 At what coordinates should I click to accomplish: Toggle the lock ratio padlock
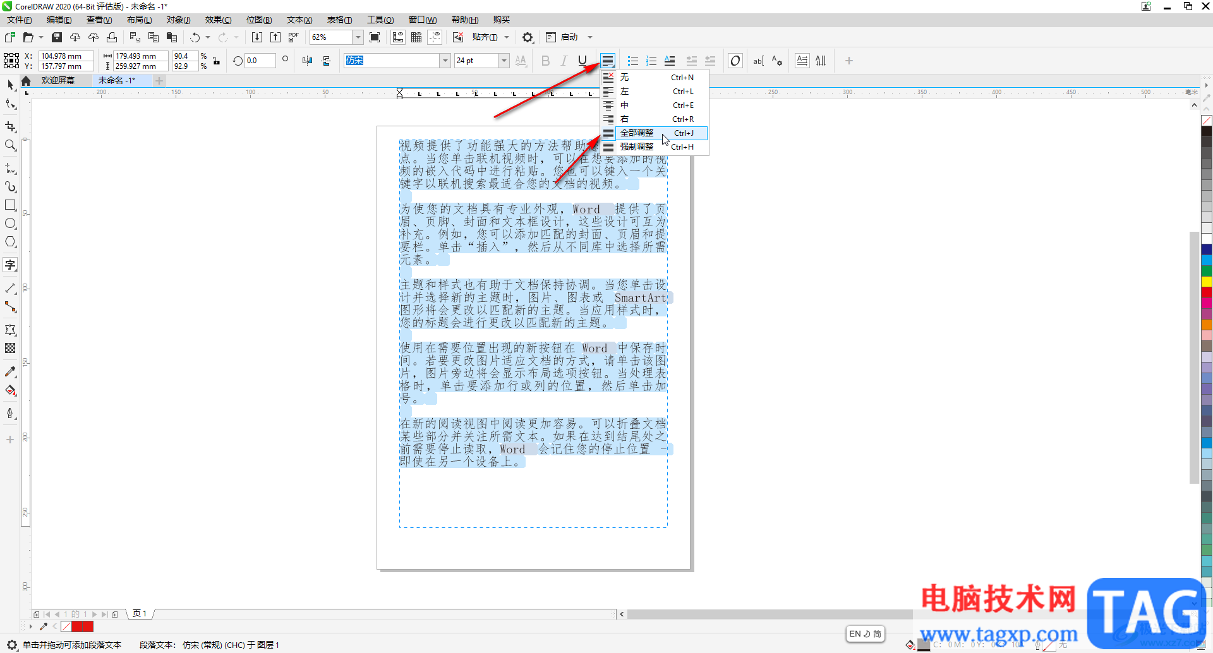point(217,61)
